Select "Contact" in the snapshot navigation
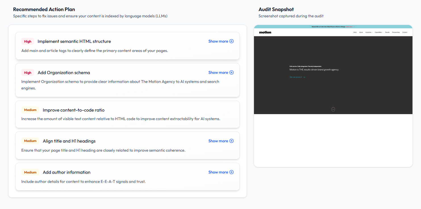 (405, 32)
